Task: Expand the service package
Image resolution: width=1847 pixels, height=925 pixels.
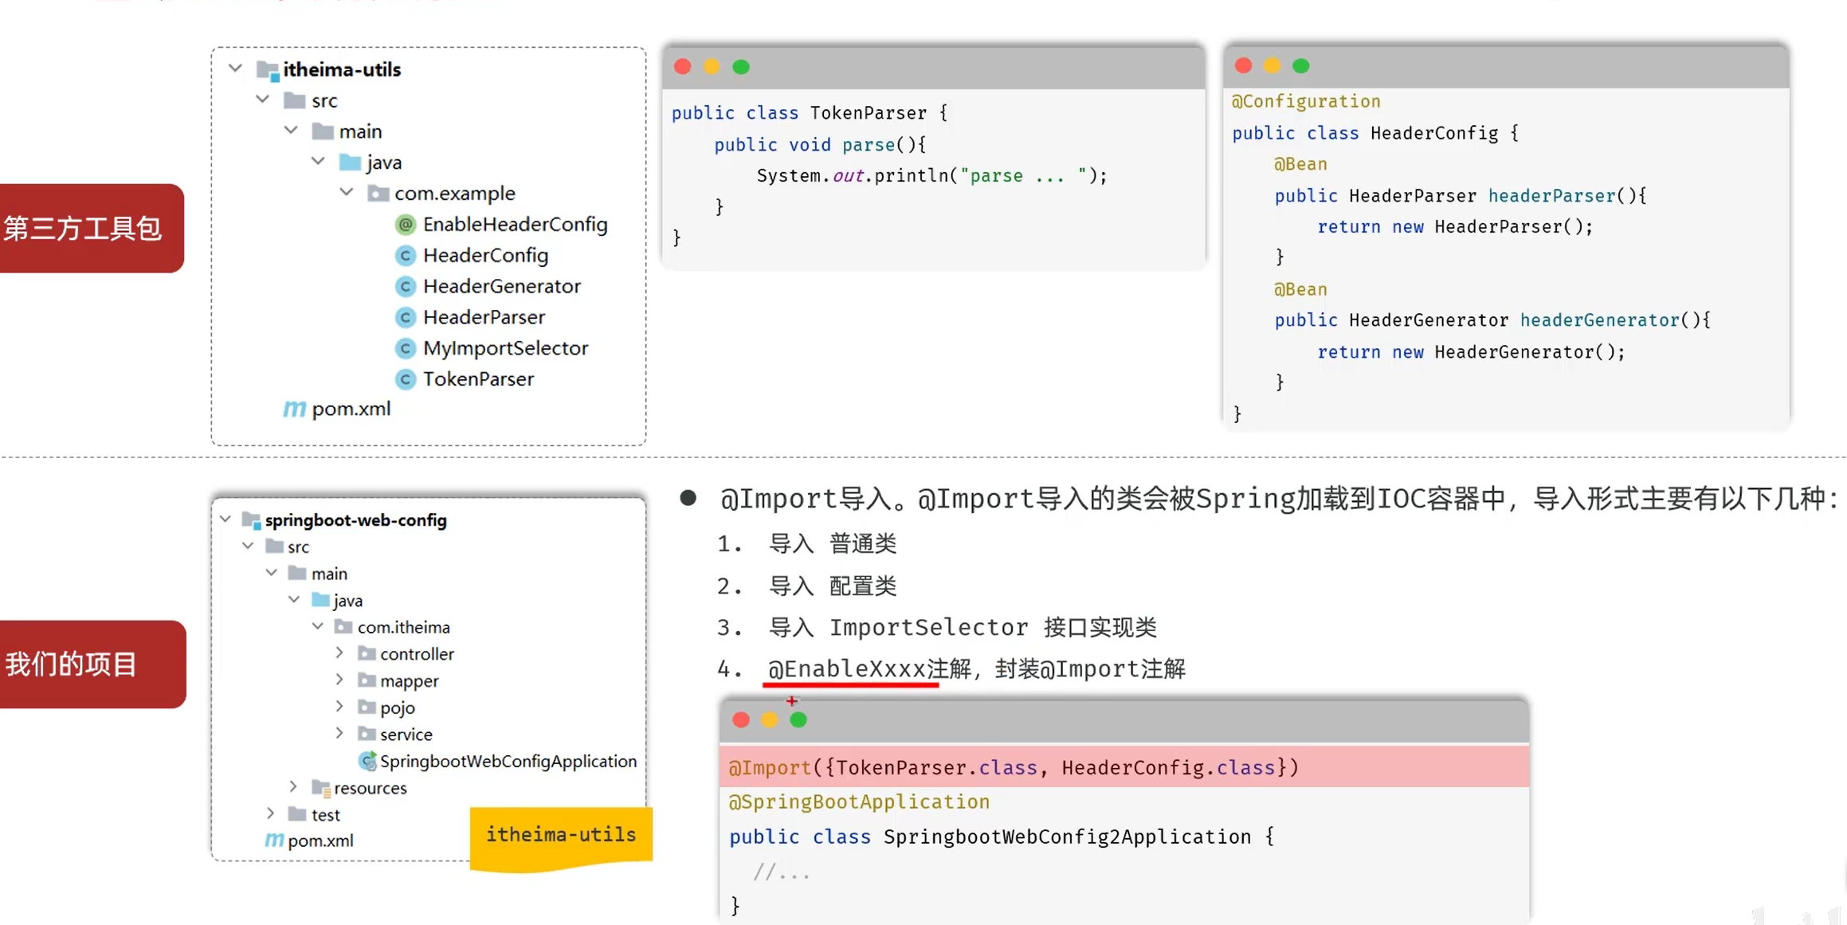Action: click(x=339, y=733)
